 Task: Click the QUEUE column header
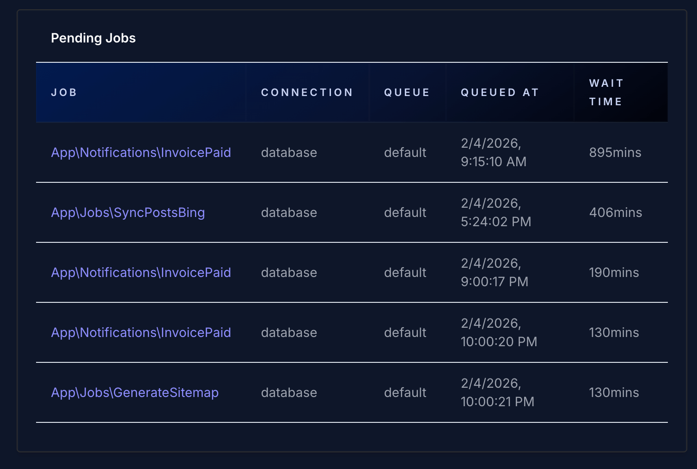(x=407, y=92)
